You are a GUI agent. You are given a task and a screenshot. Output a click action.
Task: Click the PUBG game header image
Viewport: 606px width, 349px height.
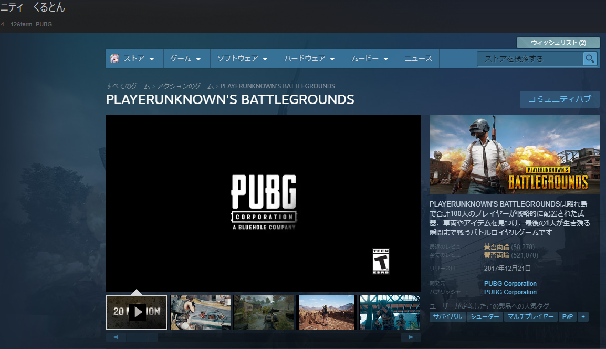click(x=515, y=155)
